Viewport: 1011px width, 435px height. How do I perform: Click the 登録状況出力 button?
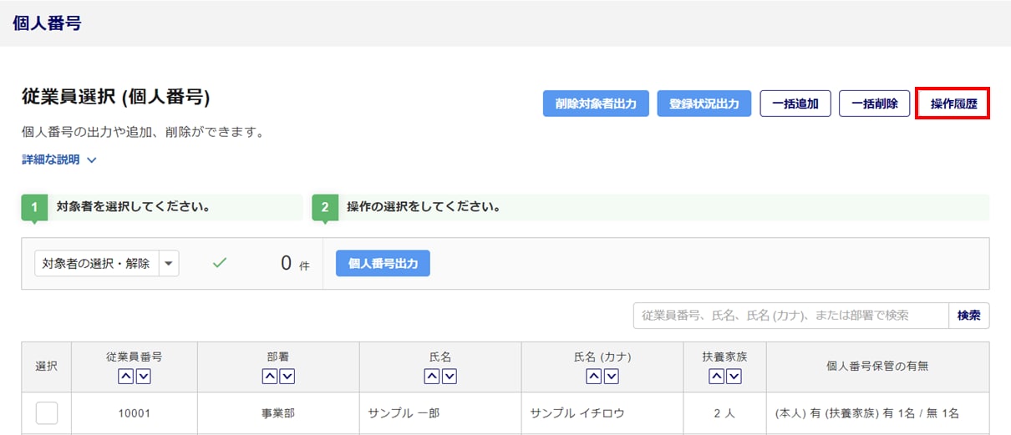704,104
